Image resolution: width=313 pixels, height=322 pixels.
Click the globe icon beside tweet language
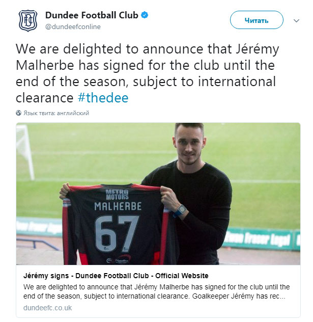click(x=18, y=113)
